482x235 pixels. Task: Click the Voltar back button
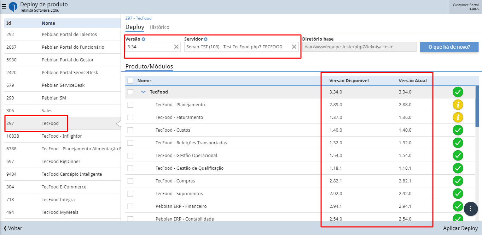[x=13, y=228]
